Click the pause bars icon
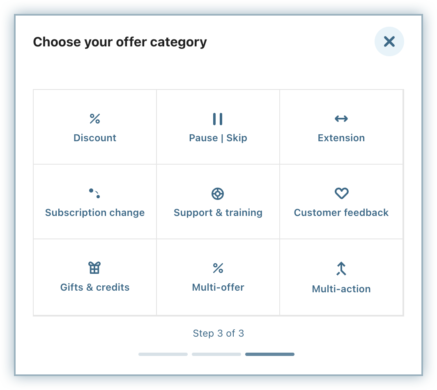Viewport: 437px width, 390px height. [218, 119]
